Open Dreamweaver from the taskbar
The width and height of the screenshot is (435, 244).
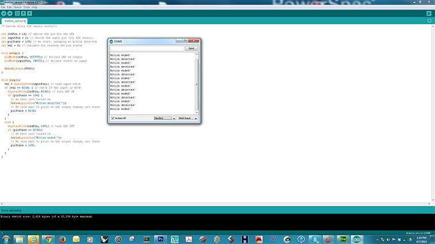point(343,239)
